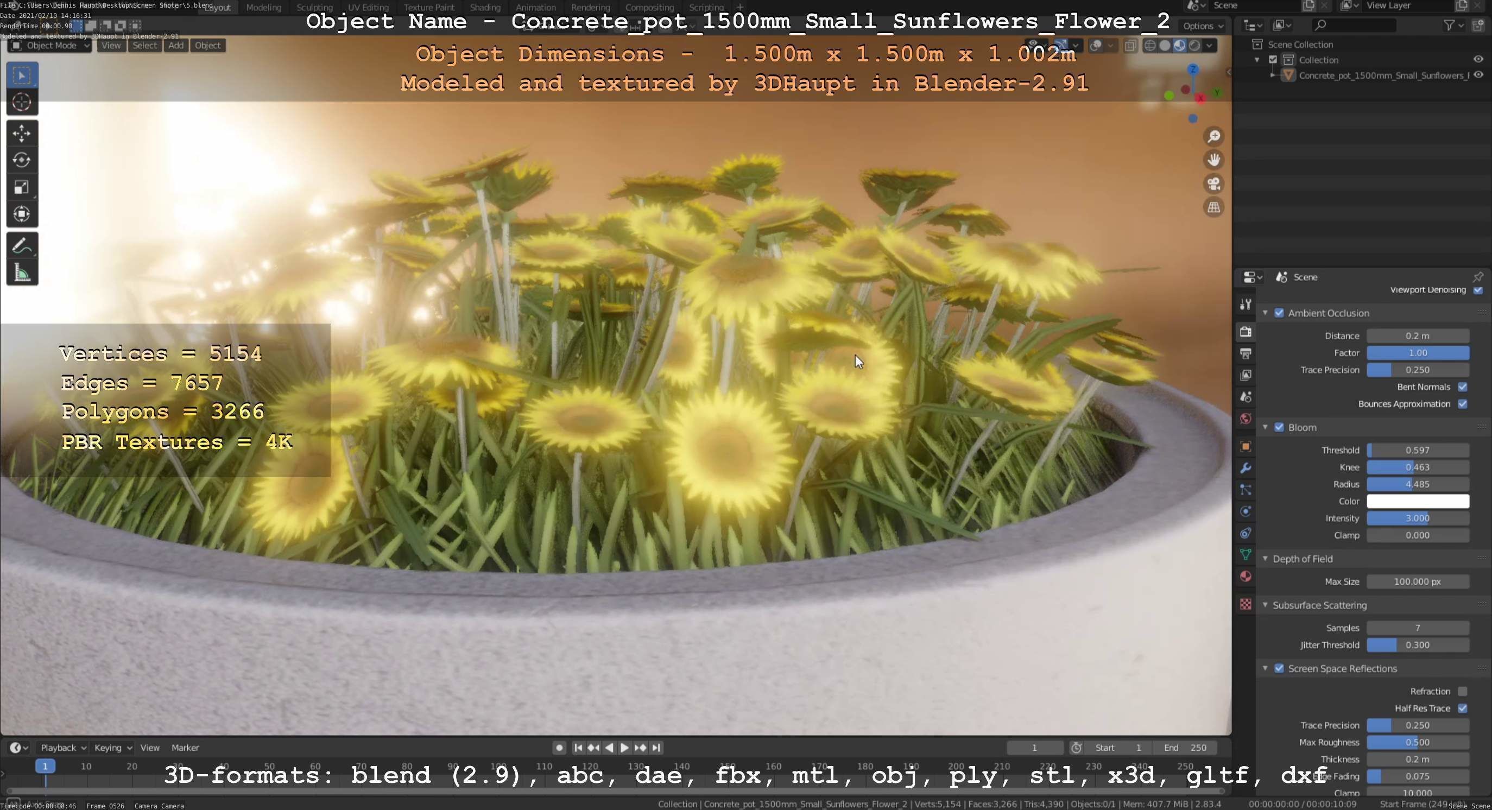Screen dimensions: 1492x810
Task: Open the Texture properties checker tab
Action: coord(1246,604)
